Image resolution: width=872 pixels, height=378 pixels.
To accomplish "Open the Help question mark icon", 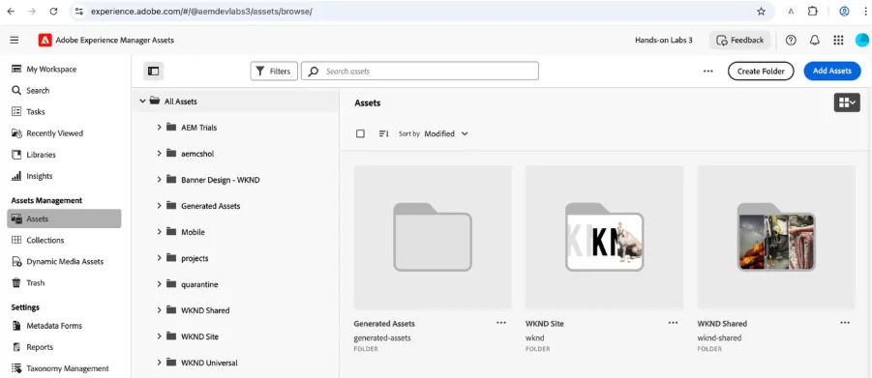I will (x=791, y=40).
